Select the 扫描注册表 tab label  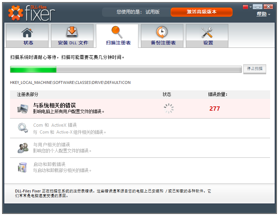point(118,43)
